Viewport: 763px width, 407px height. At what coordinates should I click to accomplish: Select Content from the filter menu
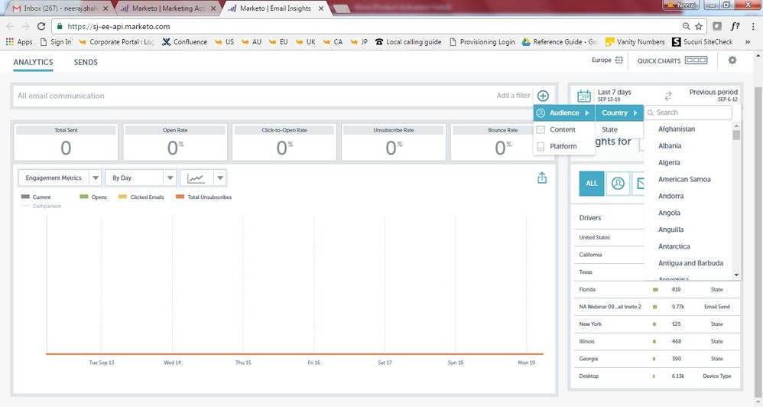[563, 129]
